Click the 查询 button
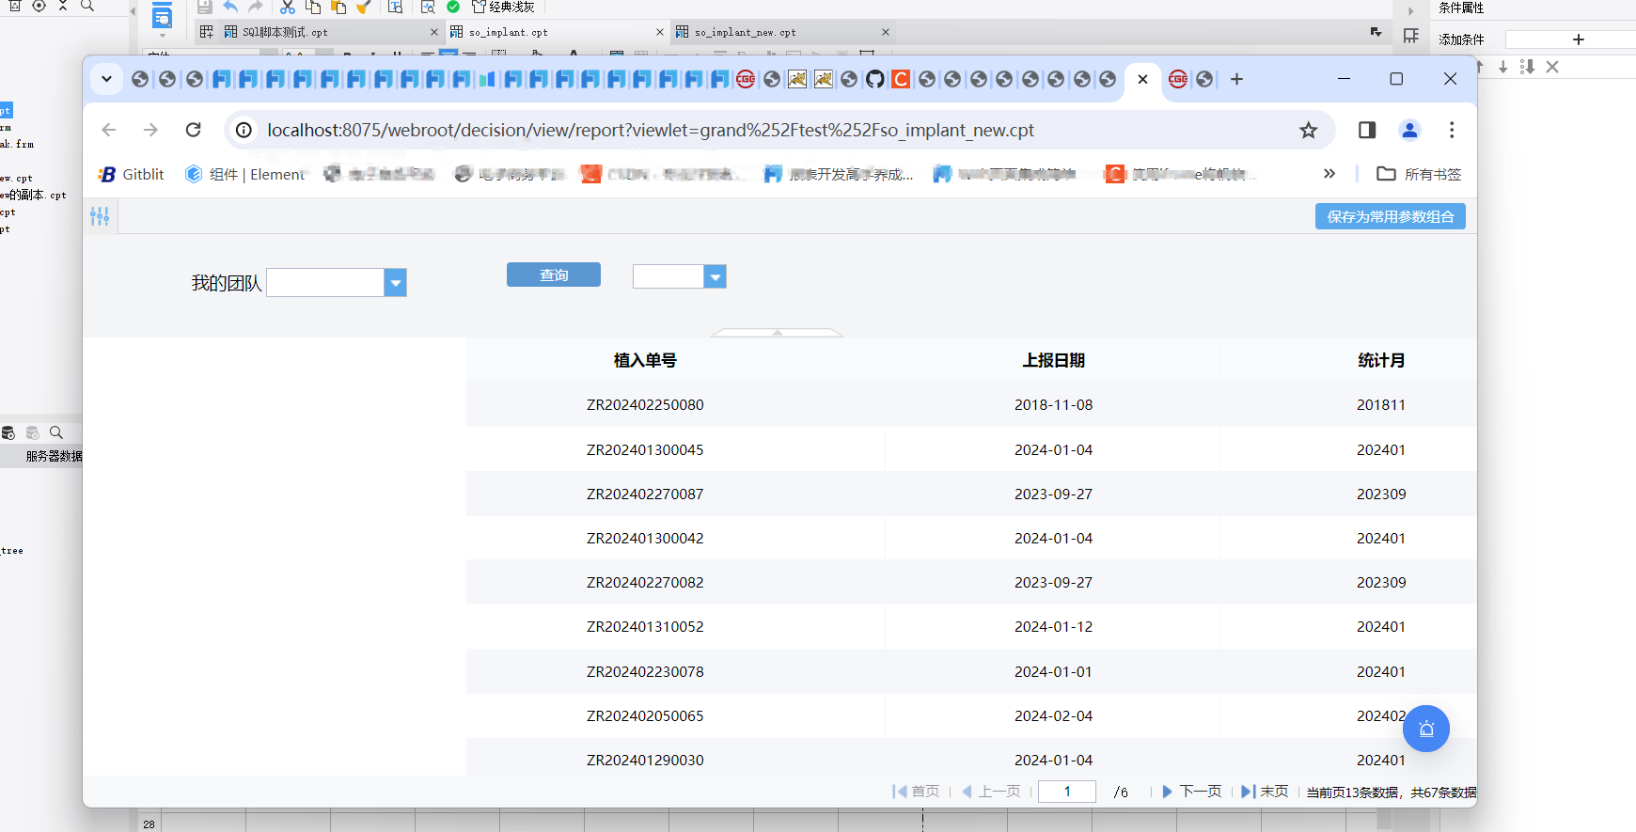Screen dimensions: 1636x832 [554, 275]
